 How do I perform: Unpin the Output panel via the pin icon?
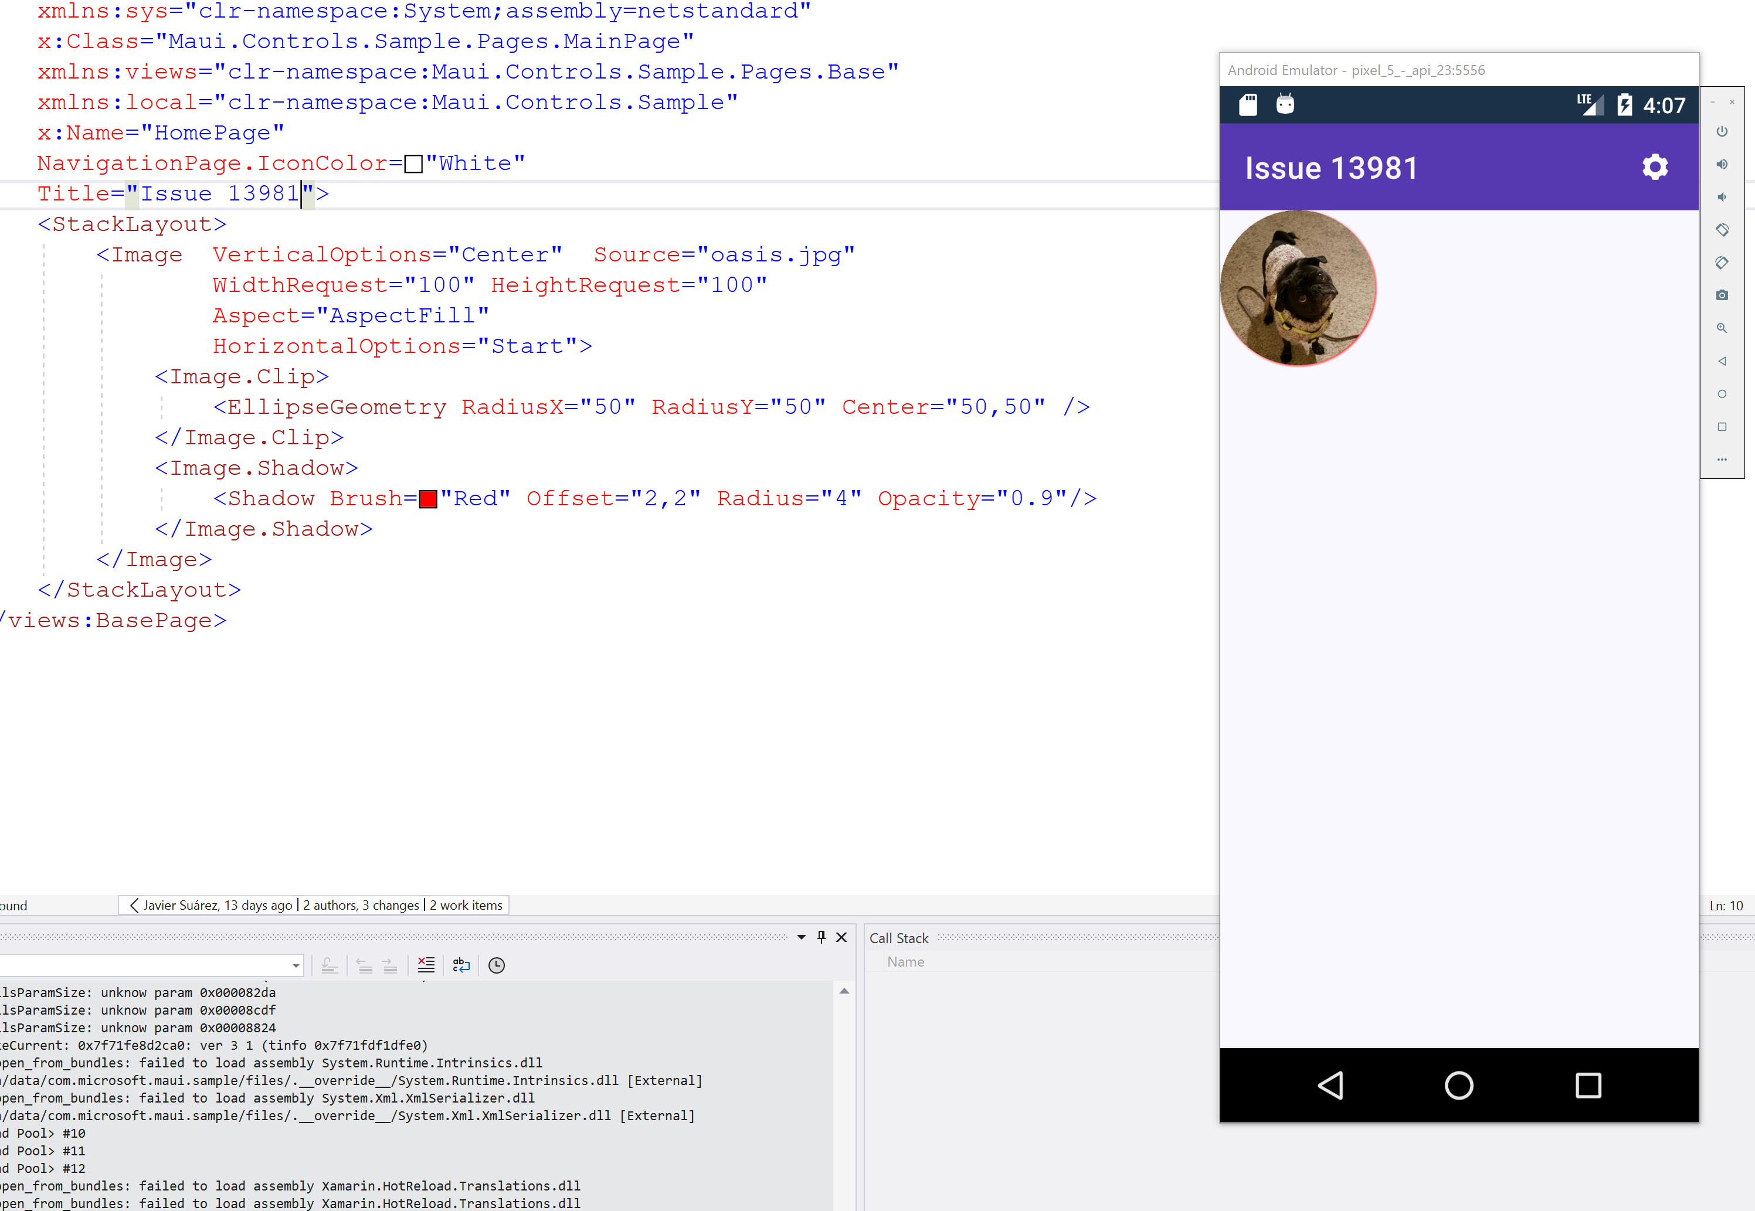[x=820, y=937]
